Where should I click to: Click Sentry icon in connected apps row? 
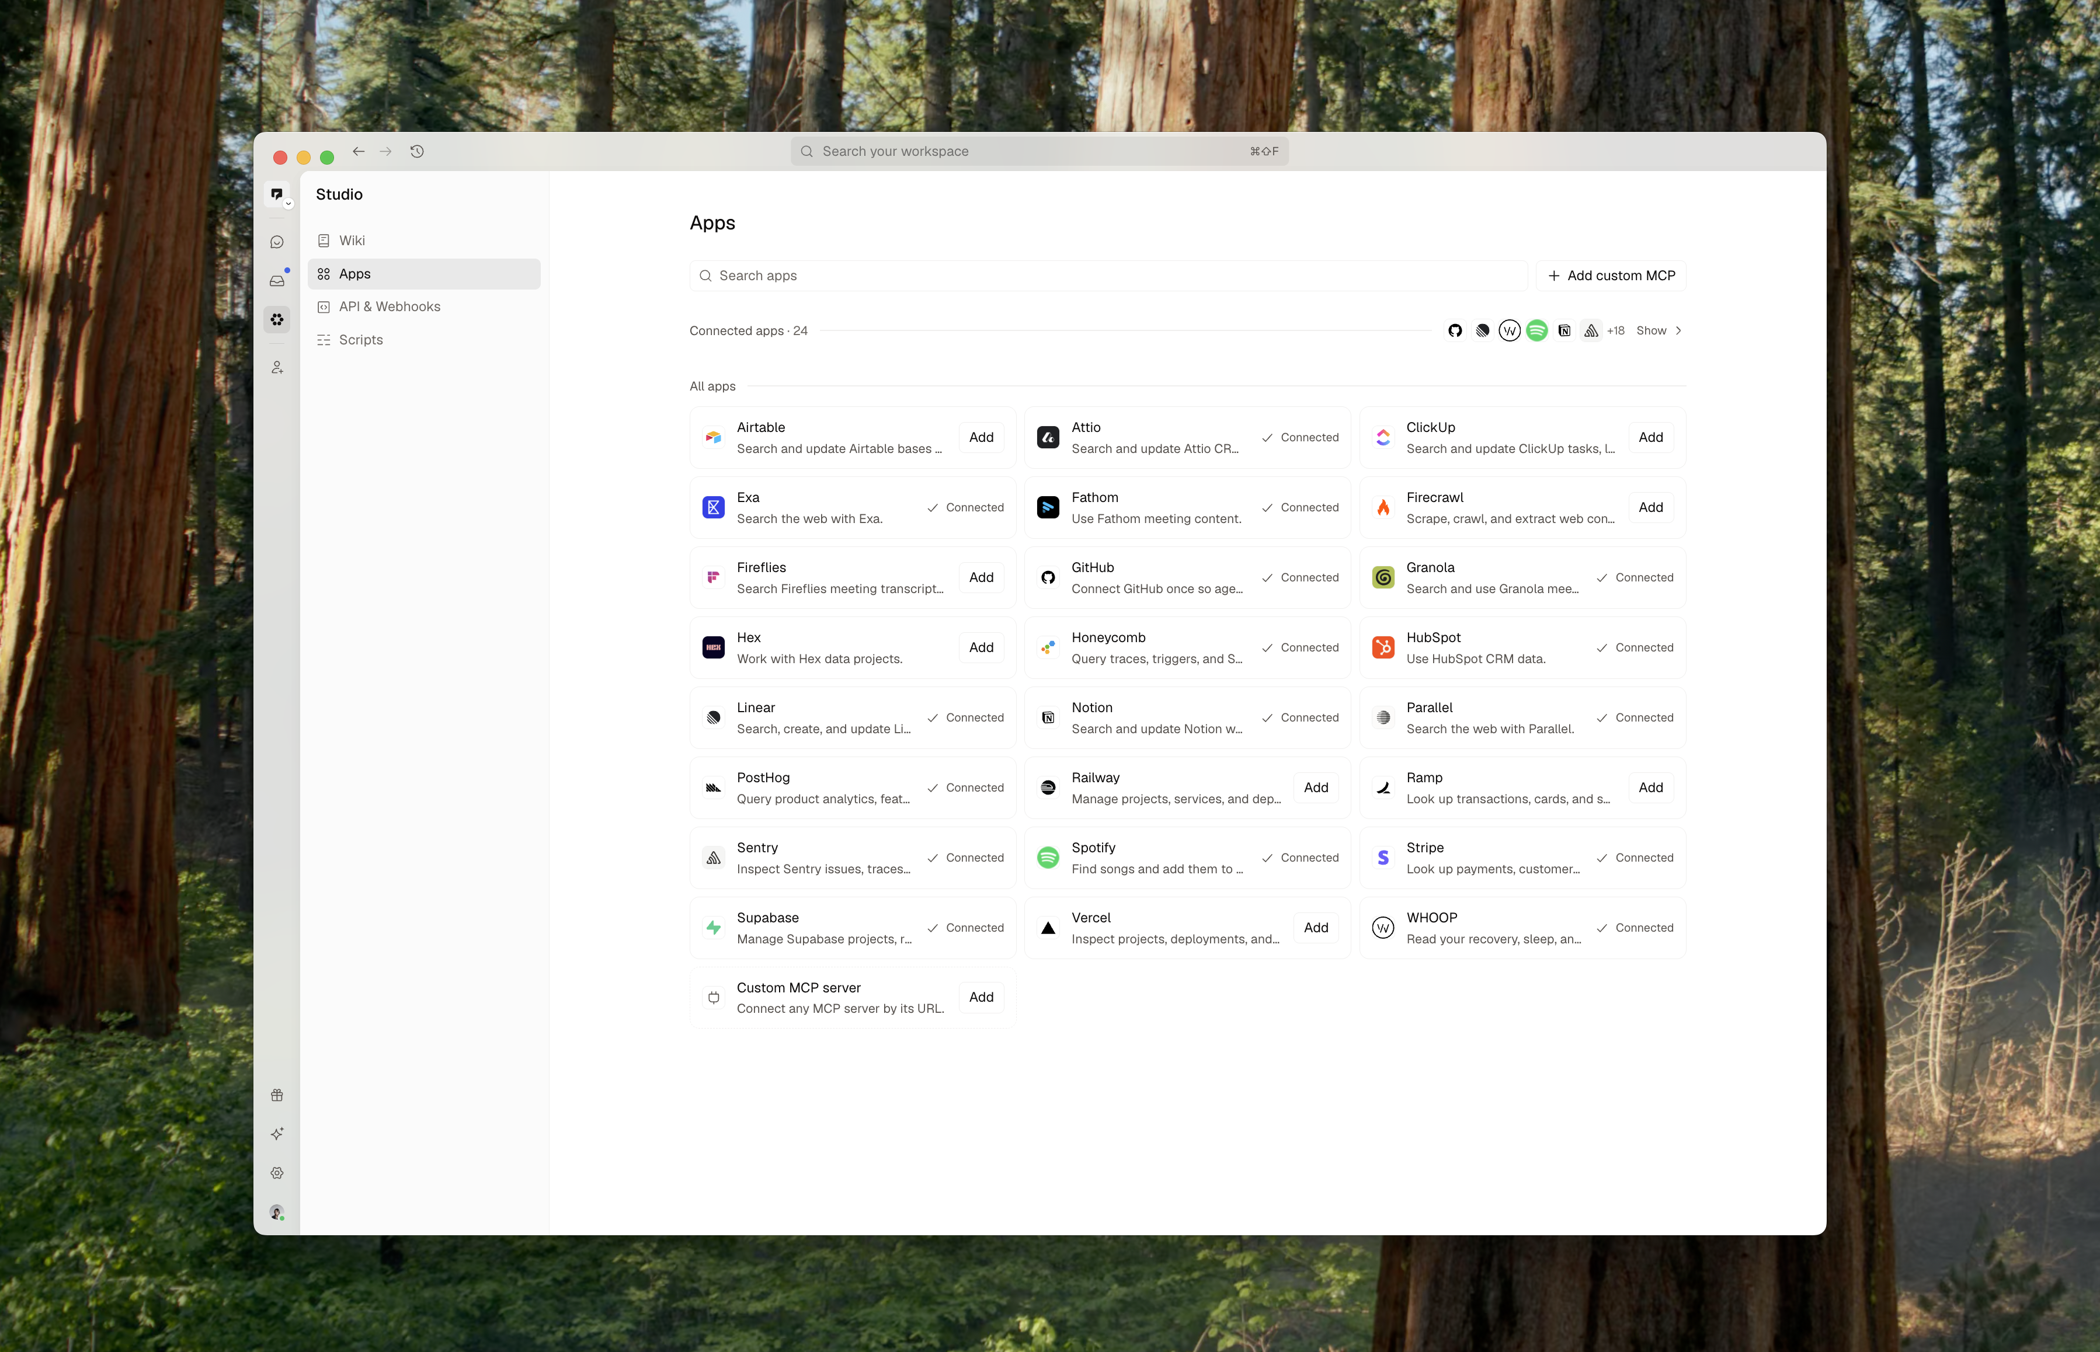coord(1591,331)
